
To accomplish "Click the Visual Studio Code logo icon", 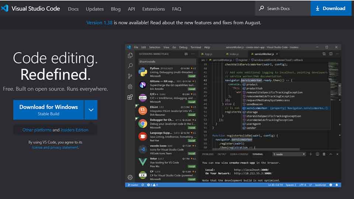I will [x=4, y=8].
